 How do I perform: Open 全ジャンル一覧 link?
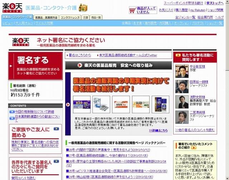185,17
